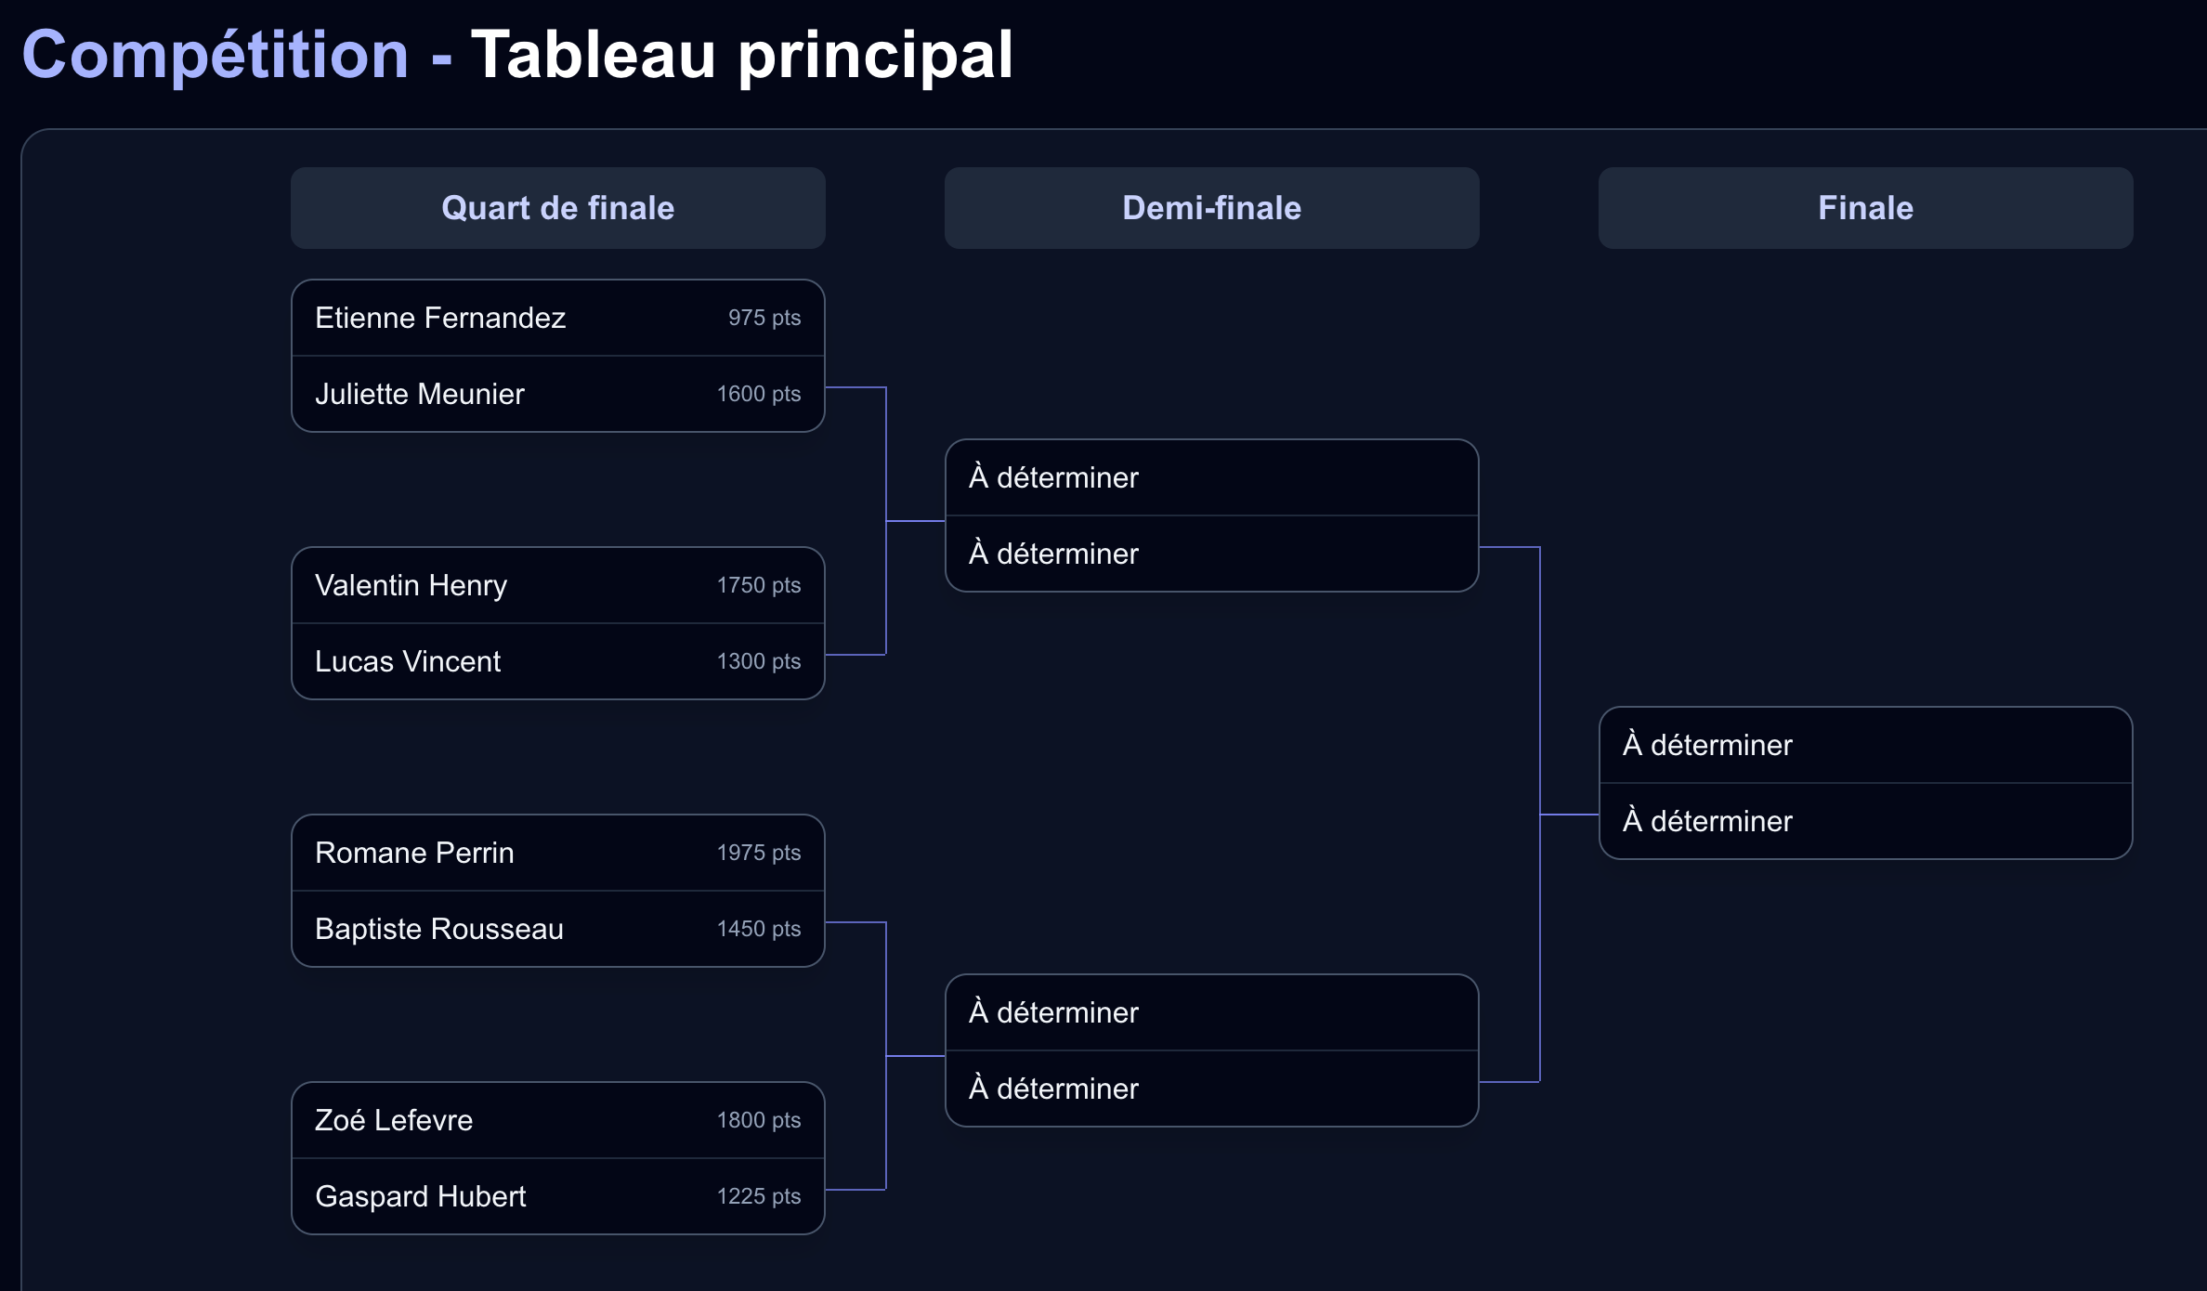Click the second semifinal's bottom À déterminer slot
2207x1291 pixels.
(x=1212, y=1089)
